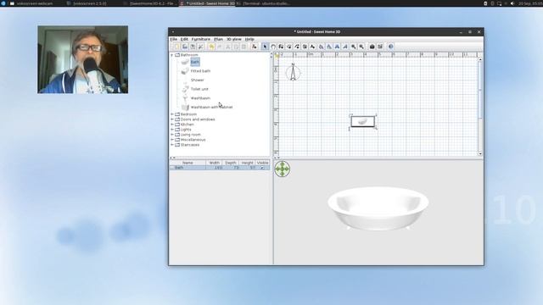
Task: Click Decrease text size icon
Action: (329, 47)
